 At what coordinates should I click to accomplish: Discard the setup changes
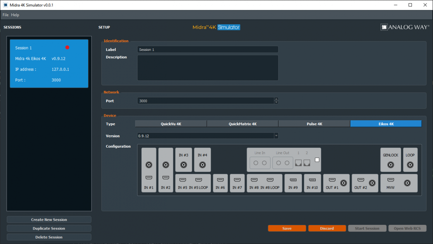[x=327, y=228]
